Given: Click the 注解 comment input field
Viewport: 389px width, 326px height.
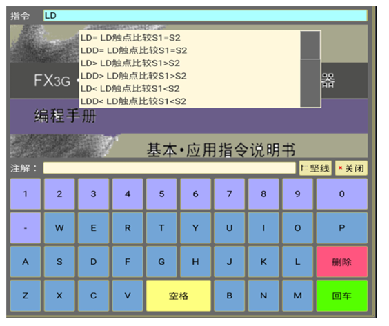Looking at the screenshot, I should pos(170,168).
